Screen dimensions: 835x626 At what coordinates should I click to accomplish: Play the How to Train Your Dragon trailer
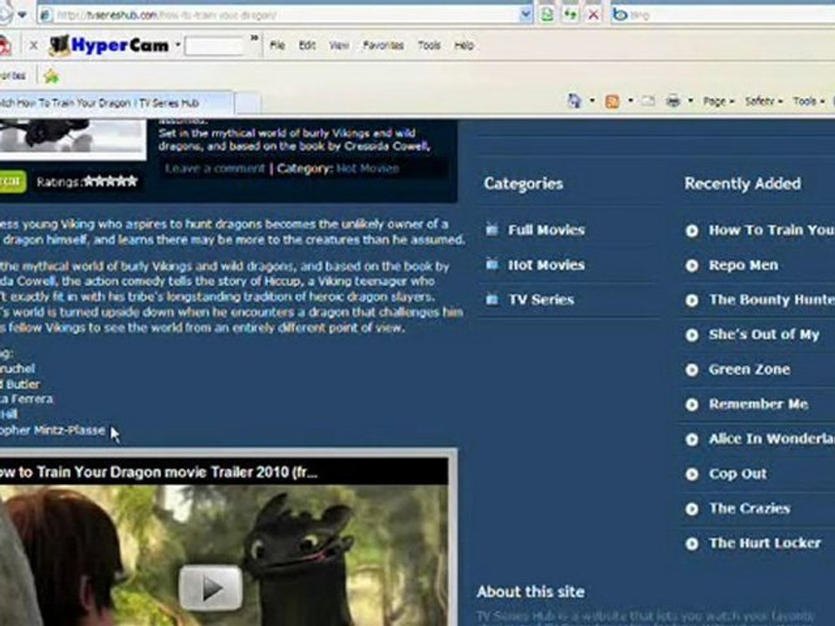[210, 588]
